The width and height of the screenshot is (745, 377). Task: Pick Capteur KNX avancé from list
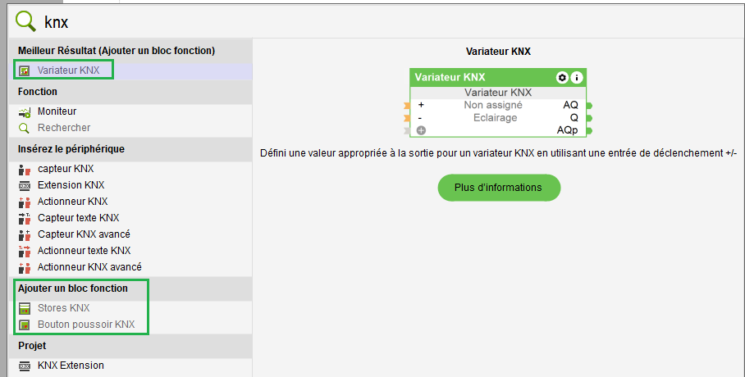pos(84,234)
